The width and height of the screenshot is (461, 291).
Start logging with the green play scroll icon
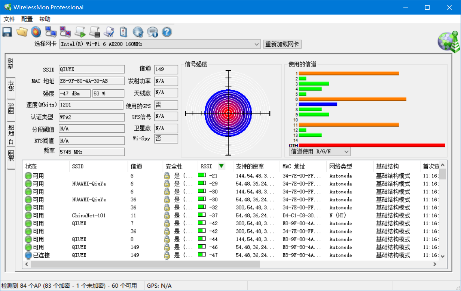tap(80, 32)
